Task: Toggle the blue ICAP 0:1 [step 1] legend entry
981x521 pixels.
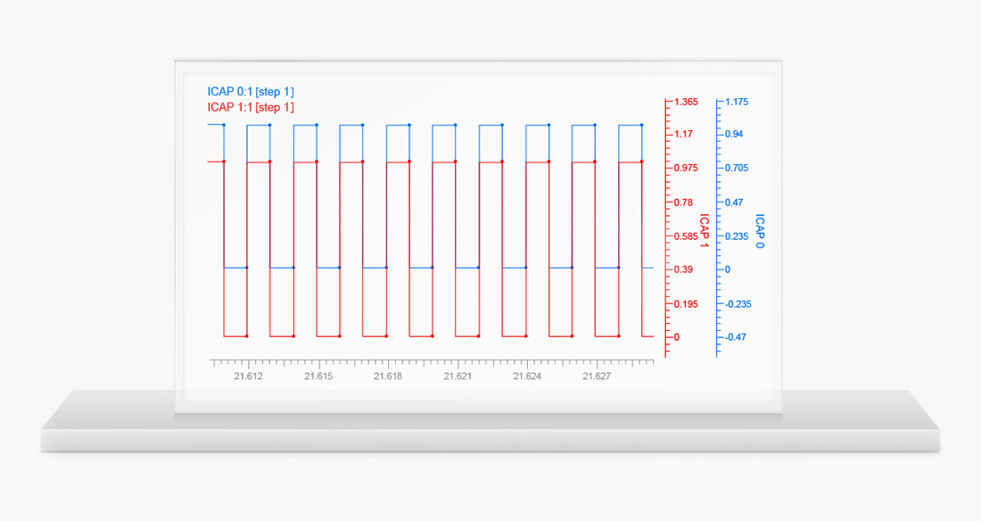Action: point(251,92)
